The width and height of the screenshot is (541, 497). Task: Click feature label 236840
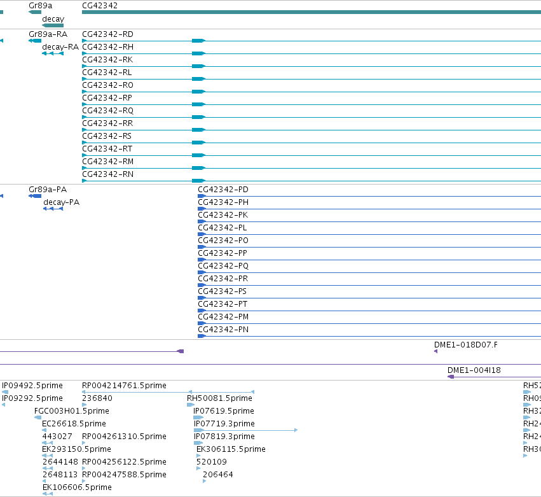tap(97, 398)
